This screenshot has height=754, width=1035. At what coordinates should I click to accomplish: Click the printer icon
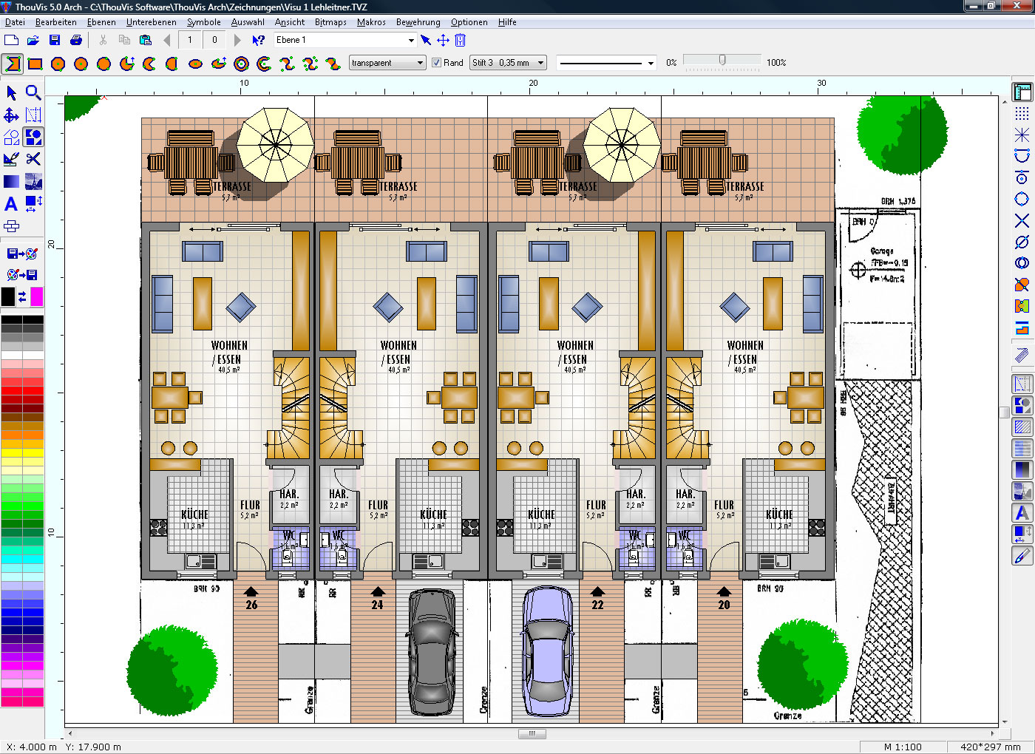pyautogui.click(x=76, y=40)
